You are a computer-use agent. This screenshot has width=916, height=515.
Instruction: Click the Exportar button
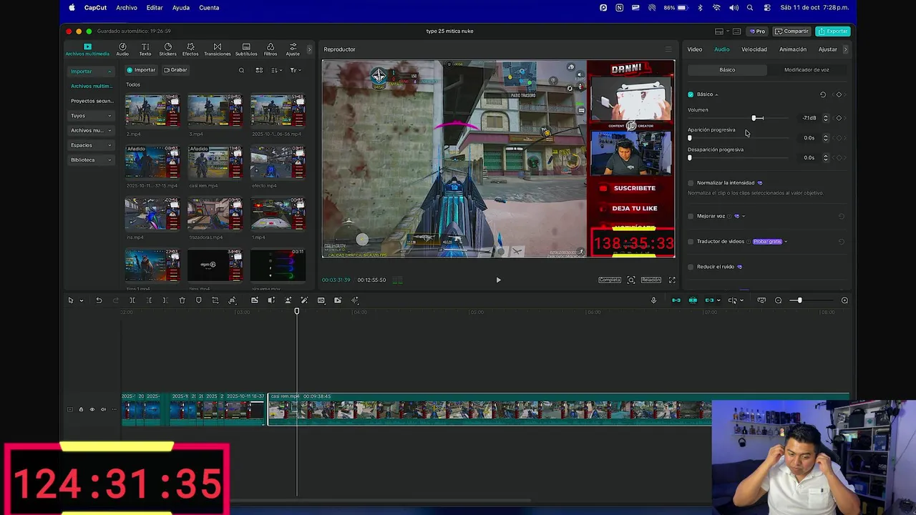click(x=833, y=31)
